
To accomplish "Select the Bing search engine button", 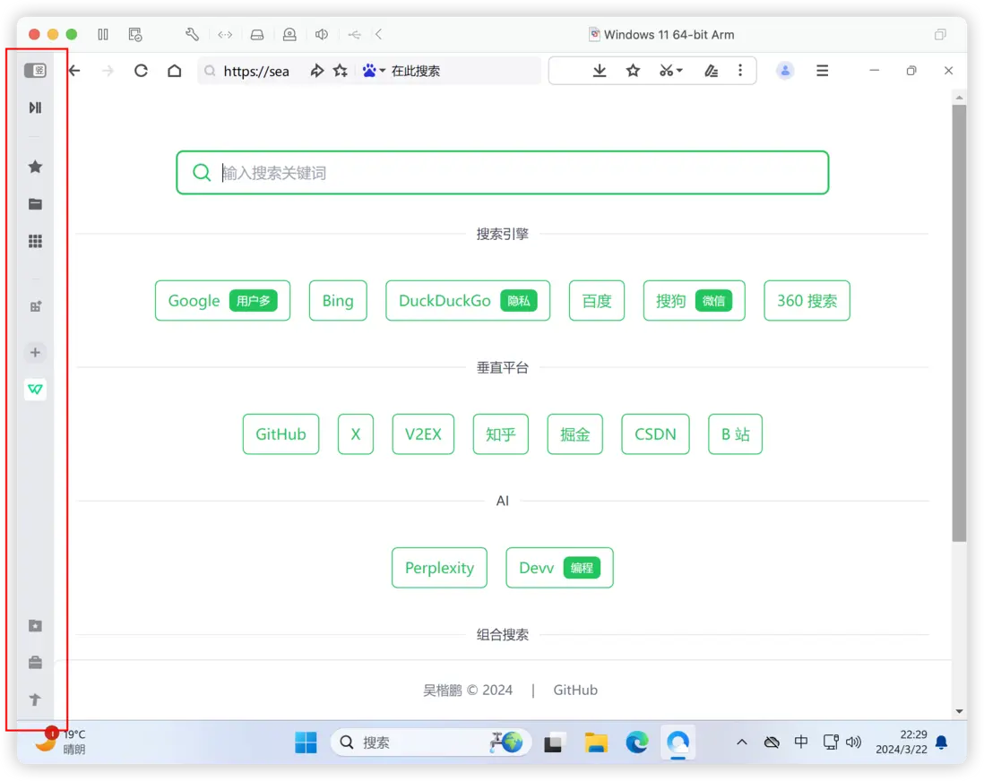I will click(338, 300).
